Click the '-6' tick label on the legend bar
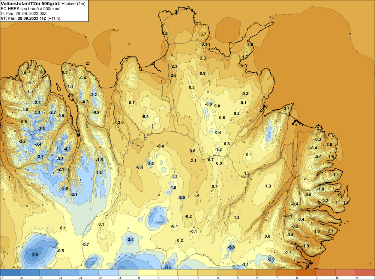375x280 pixels. [21, 278]
